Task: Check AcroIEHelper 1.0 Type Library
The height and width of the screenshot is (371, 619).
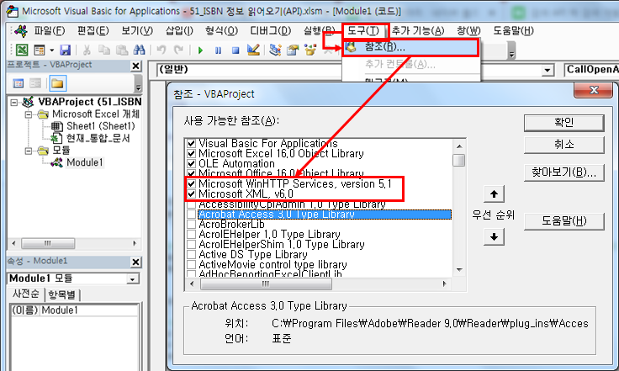Action: click(x=192, y=235)
